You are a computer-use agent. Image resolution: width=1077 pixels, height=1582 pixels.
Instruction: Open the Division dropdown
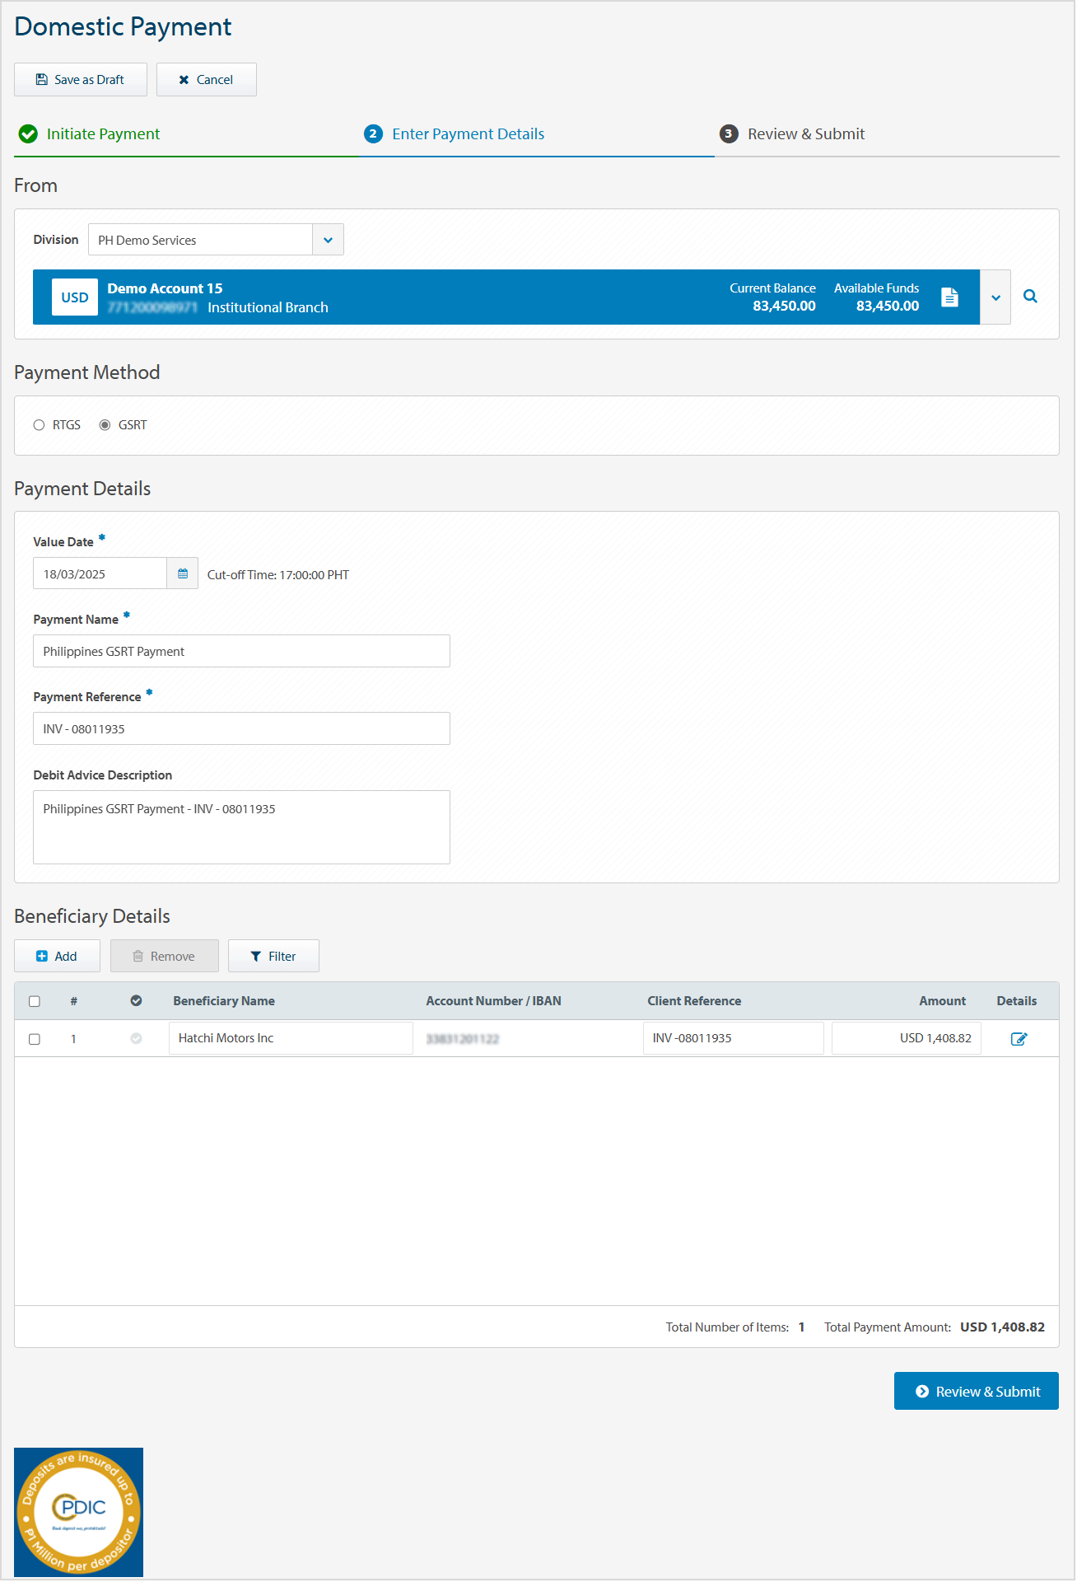click(x=328, y=240)
